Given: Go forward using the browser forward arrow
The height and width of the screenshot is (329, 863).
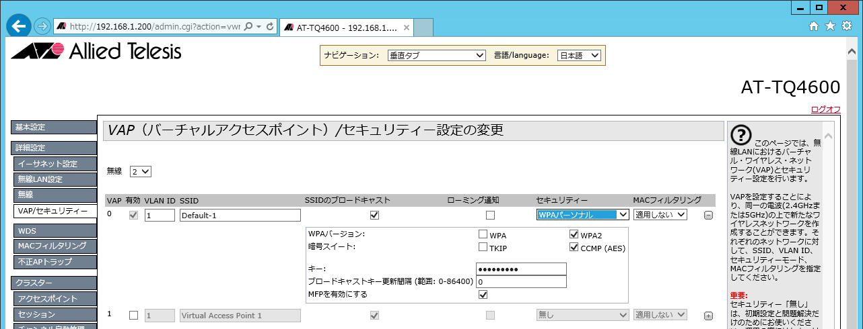Looking at the screenshot, I should (x=42, y=26).
